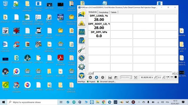Open TeamViewer from the taskbar

[92, 102]
